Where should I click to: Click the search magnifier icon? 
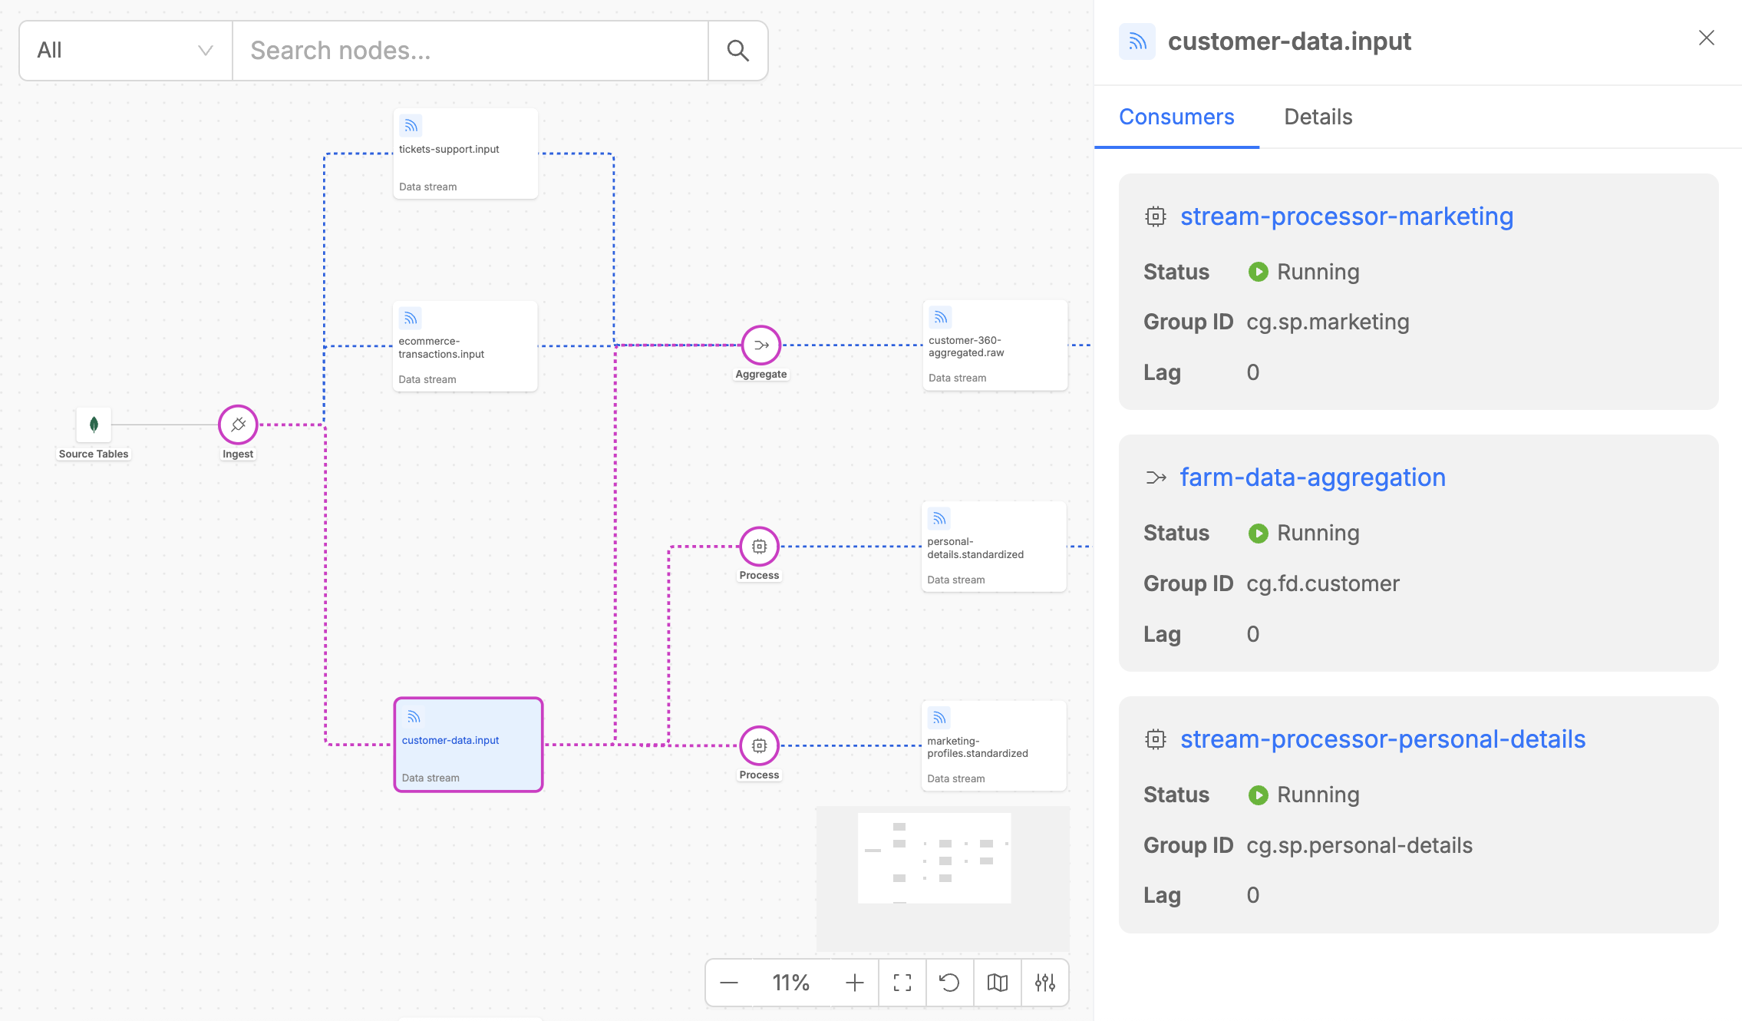click(x=737, y=50)
